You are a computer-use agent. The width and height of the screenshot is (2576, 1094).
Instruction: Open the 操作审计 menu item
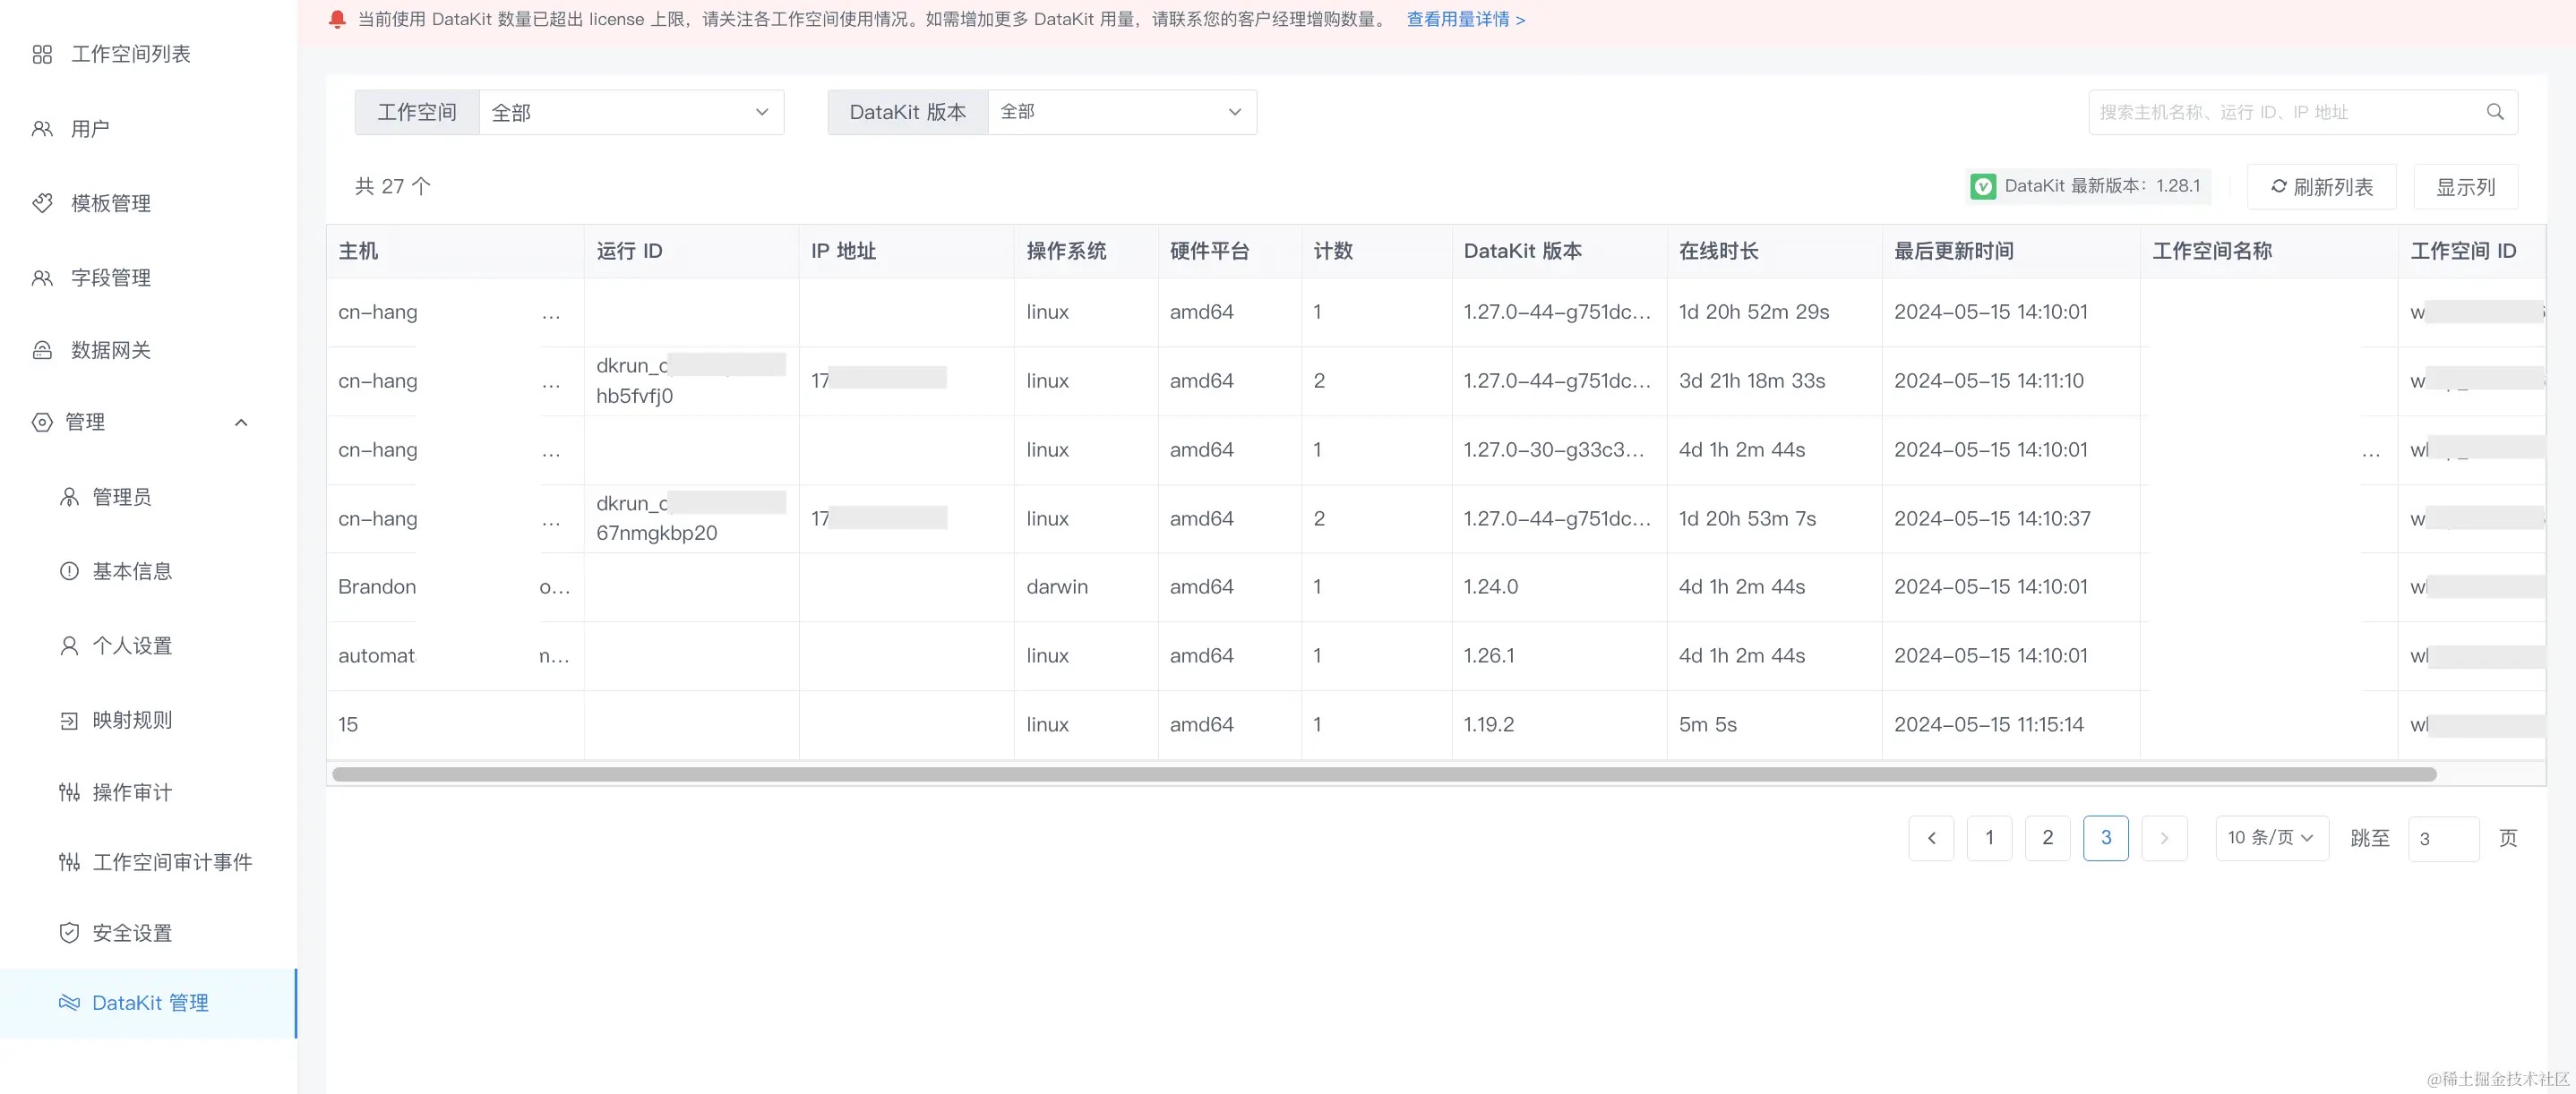pyautogui.click(x=132, y=792)
